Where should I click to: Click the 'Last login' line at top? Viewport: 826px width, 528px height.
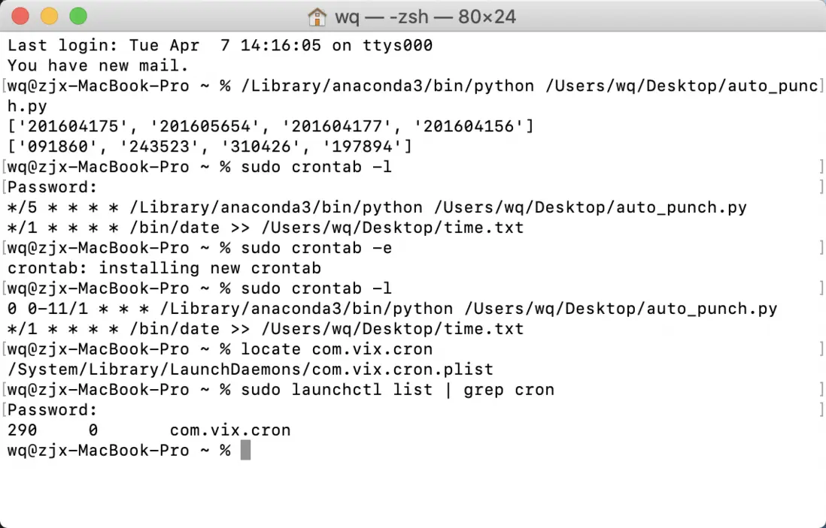pyautogui.click(x=220, y=45)
